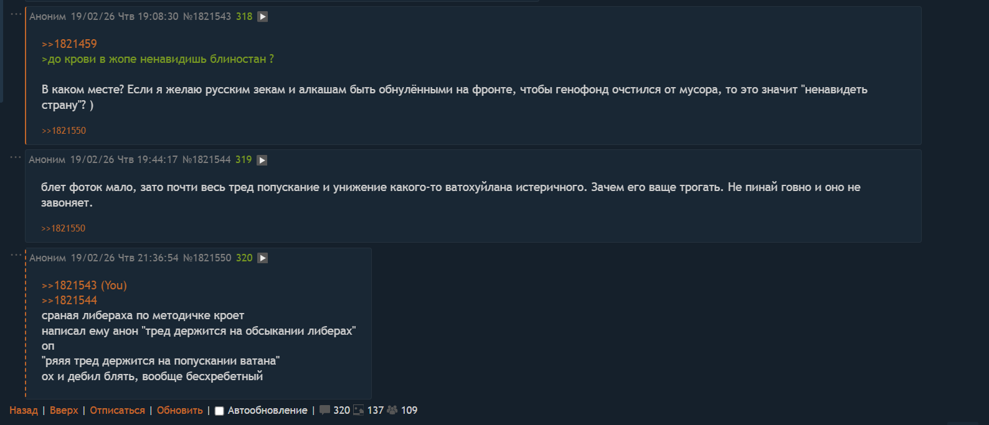989x425 pixels.
Task: Open the three-dots menu of post №1821543
Action: (16, 14)
